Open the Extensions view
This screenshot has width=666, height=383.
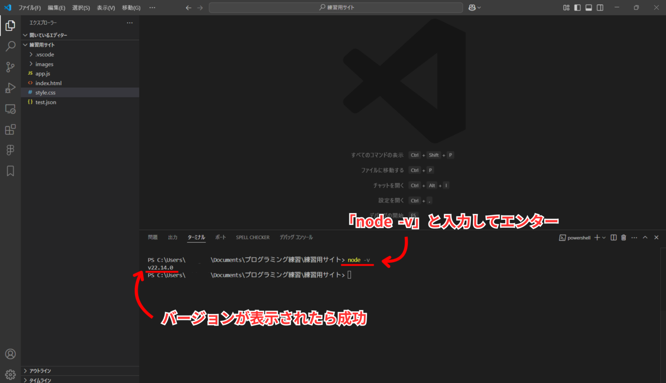tap(10, 129)
